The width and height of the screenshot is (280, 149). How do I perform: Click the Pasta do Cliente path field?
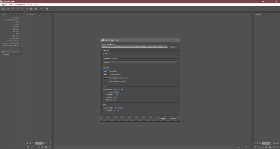pyautogui.click(x=134, y=47)
